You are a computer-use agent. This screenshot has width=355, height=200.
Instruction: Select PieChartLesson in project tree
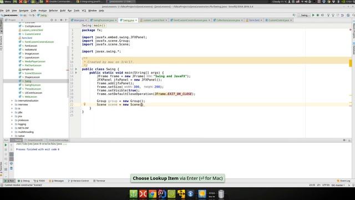pyautogui.click(x=33, y=66)
